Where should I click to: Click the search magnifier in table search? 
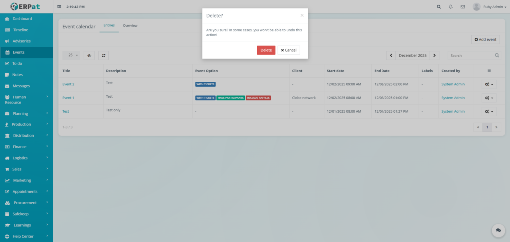[497, 56]
